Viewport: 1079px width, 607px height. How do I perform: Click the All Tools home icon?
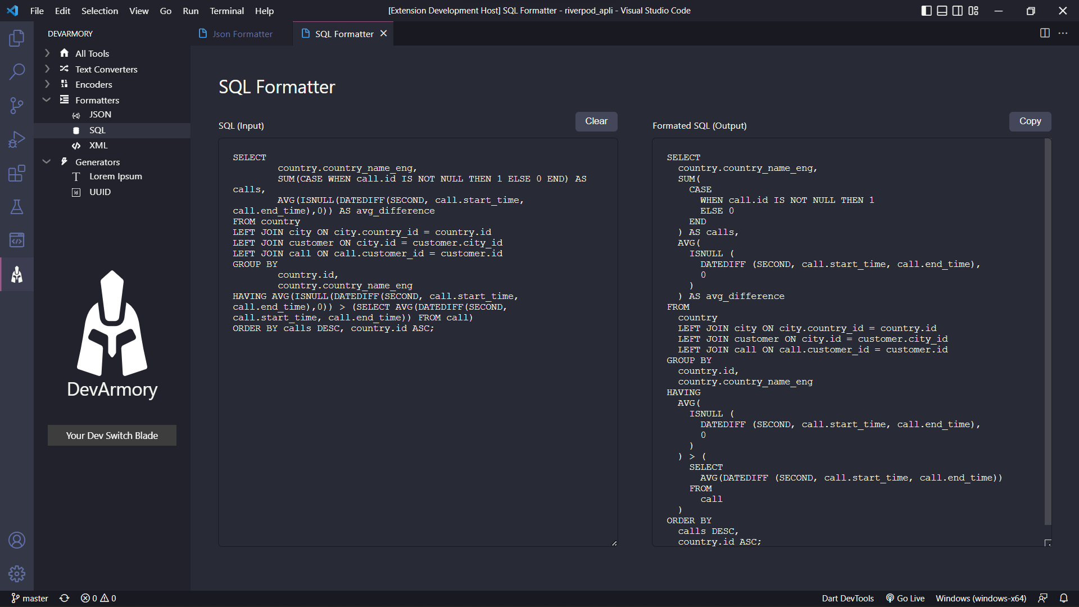click(x=64, y=53)
